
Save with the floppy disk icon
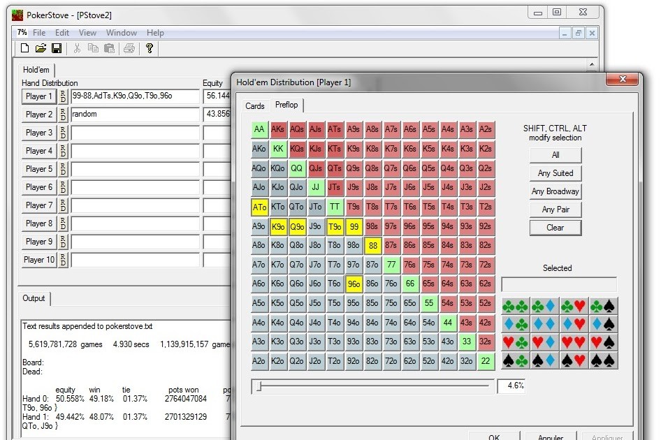(57, 48)
